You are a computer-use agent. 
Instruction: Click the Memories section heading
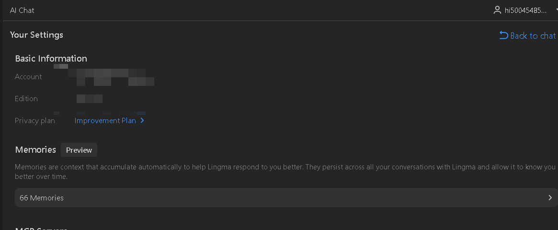[35, 149]
